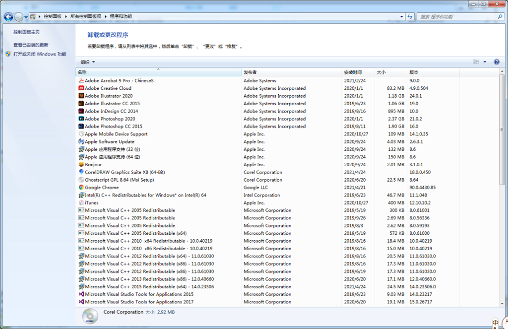Click the Google Chrome icon
Screen dimensions: 508x329
[x=81, y=188]
